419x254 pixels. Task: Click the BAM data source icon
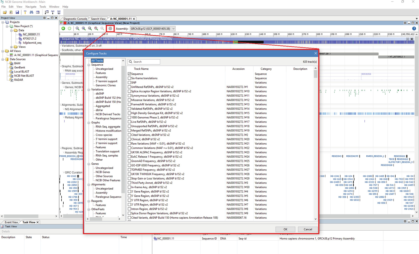click(x=11, y=63)
